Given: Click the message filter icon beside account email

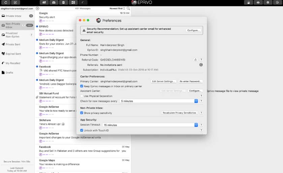Looking at the screenshot, I should pyautogui.click(x=37, y=8).
